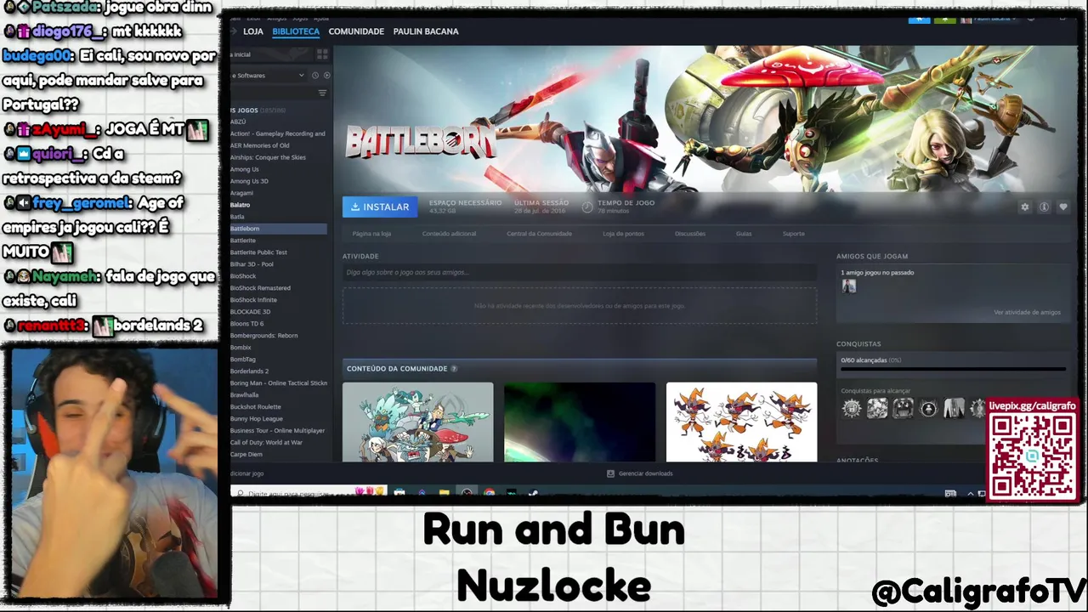The width and height of the screenshot is (1088, 612).
Task: Select the fourth achievement badge under Conquistas para alcançar
Action: [928, 409]
